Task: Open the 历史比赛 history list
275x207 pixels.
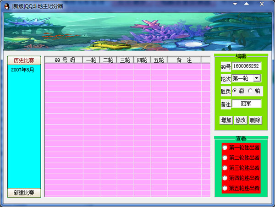Action: [x=24, y=60]
